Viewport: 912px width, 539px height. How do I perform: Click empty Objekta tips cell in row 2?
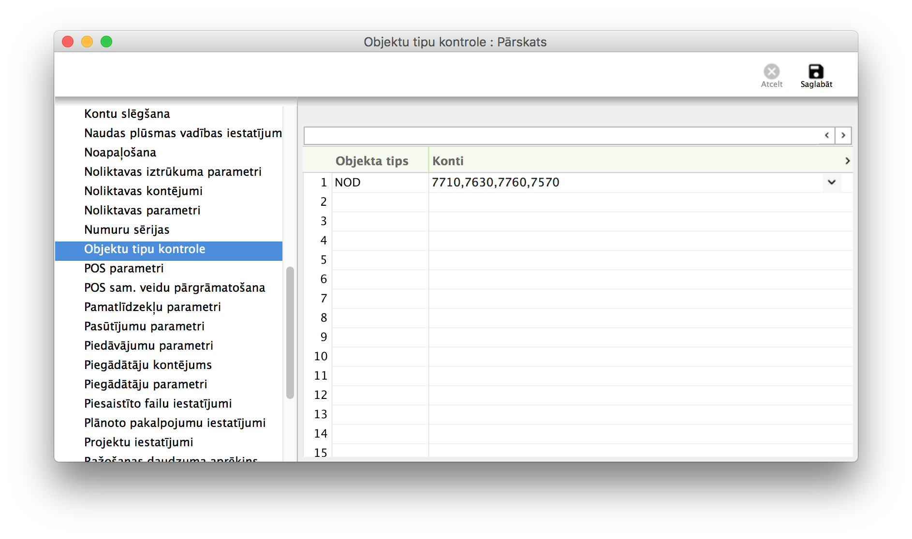point(380,202)
